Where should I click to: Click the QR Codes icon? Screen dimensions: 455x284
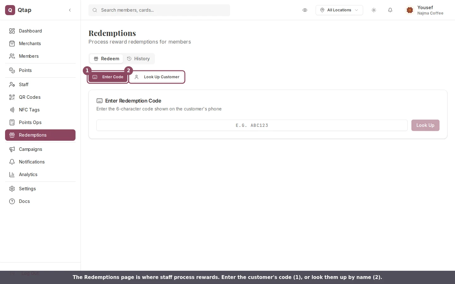(12, 97)
